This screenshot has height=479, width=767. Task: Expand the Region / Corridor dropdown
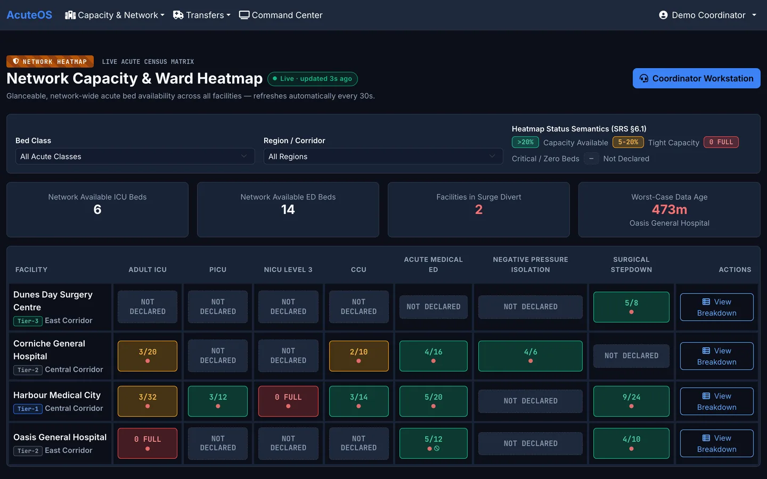coord(383,156)
